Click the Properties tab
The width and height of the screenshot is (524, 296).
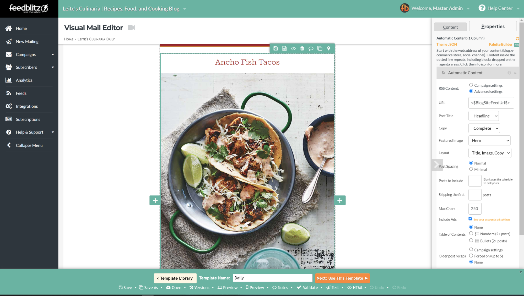tap(493, 26)
